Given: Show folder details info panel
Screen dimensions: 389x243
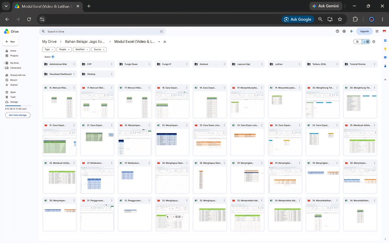Looking at the screenshot, I should pyautogui.click(x=374, y=42).
